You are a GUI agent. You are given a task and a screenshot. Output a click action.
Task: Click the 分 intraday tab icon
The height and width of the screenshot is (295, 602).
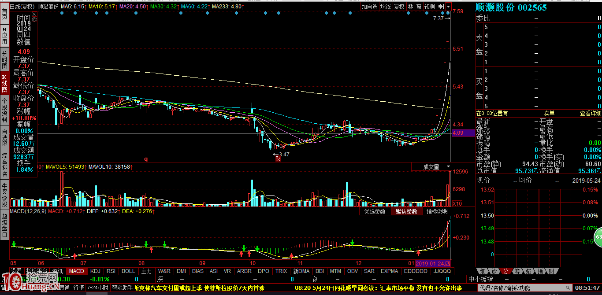505,271
